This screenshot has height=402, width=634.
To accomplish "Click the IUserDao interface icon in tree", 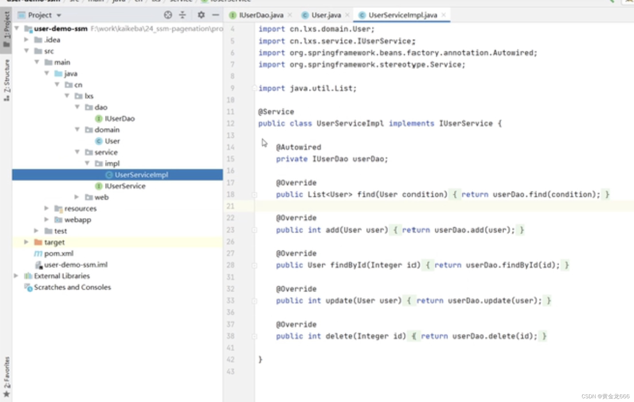I will pyautogui.click(x=99, y=119).
